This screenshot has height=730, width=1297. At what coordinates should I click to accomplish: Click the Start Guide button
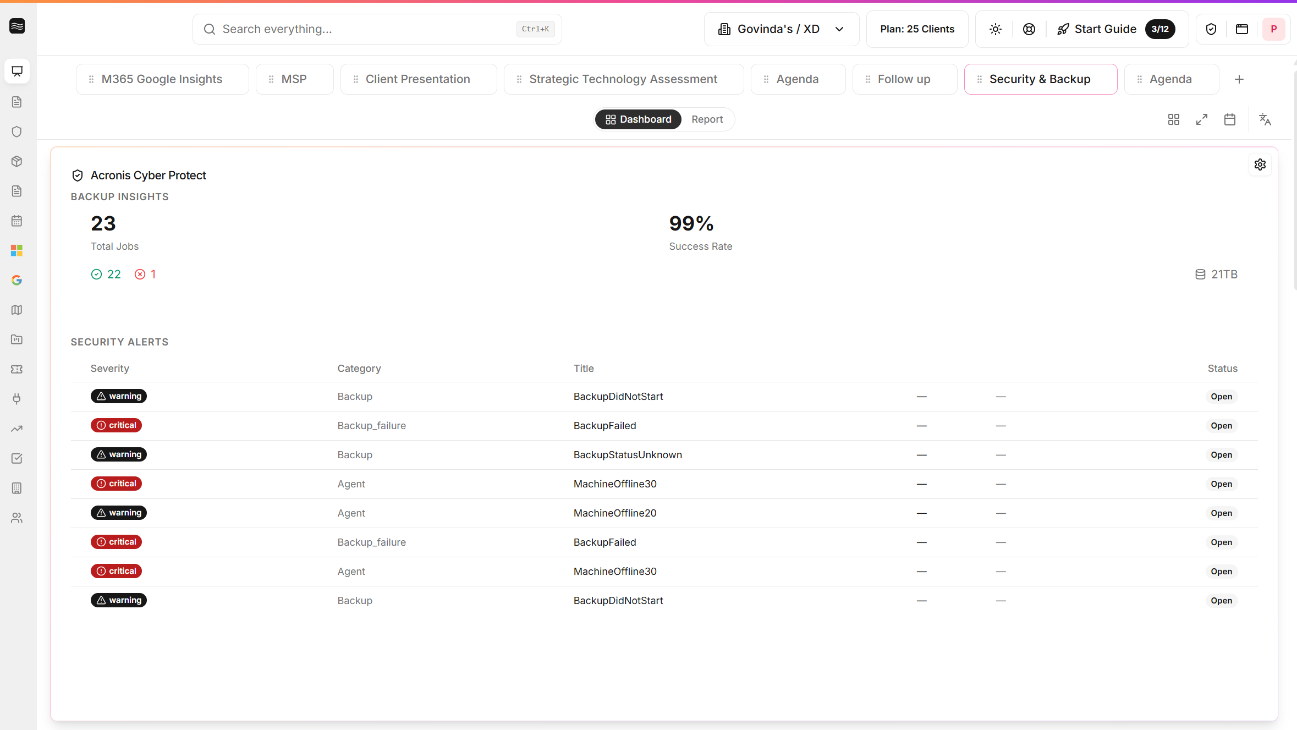point(1116,29)
